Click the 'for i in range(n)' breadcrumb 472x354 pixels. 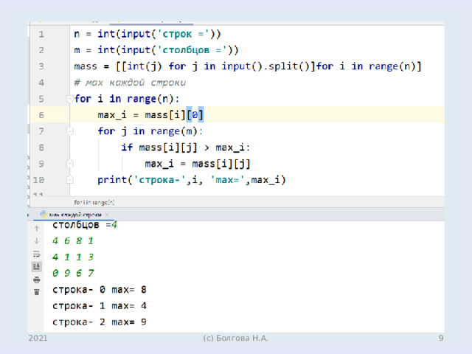pyautogui.click(x=94, y=202)
